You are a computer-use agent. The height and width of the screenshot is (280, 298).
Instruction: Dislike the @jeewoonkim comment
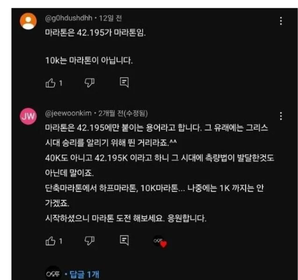(90, 240)
